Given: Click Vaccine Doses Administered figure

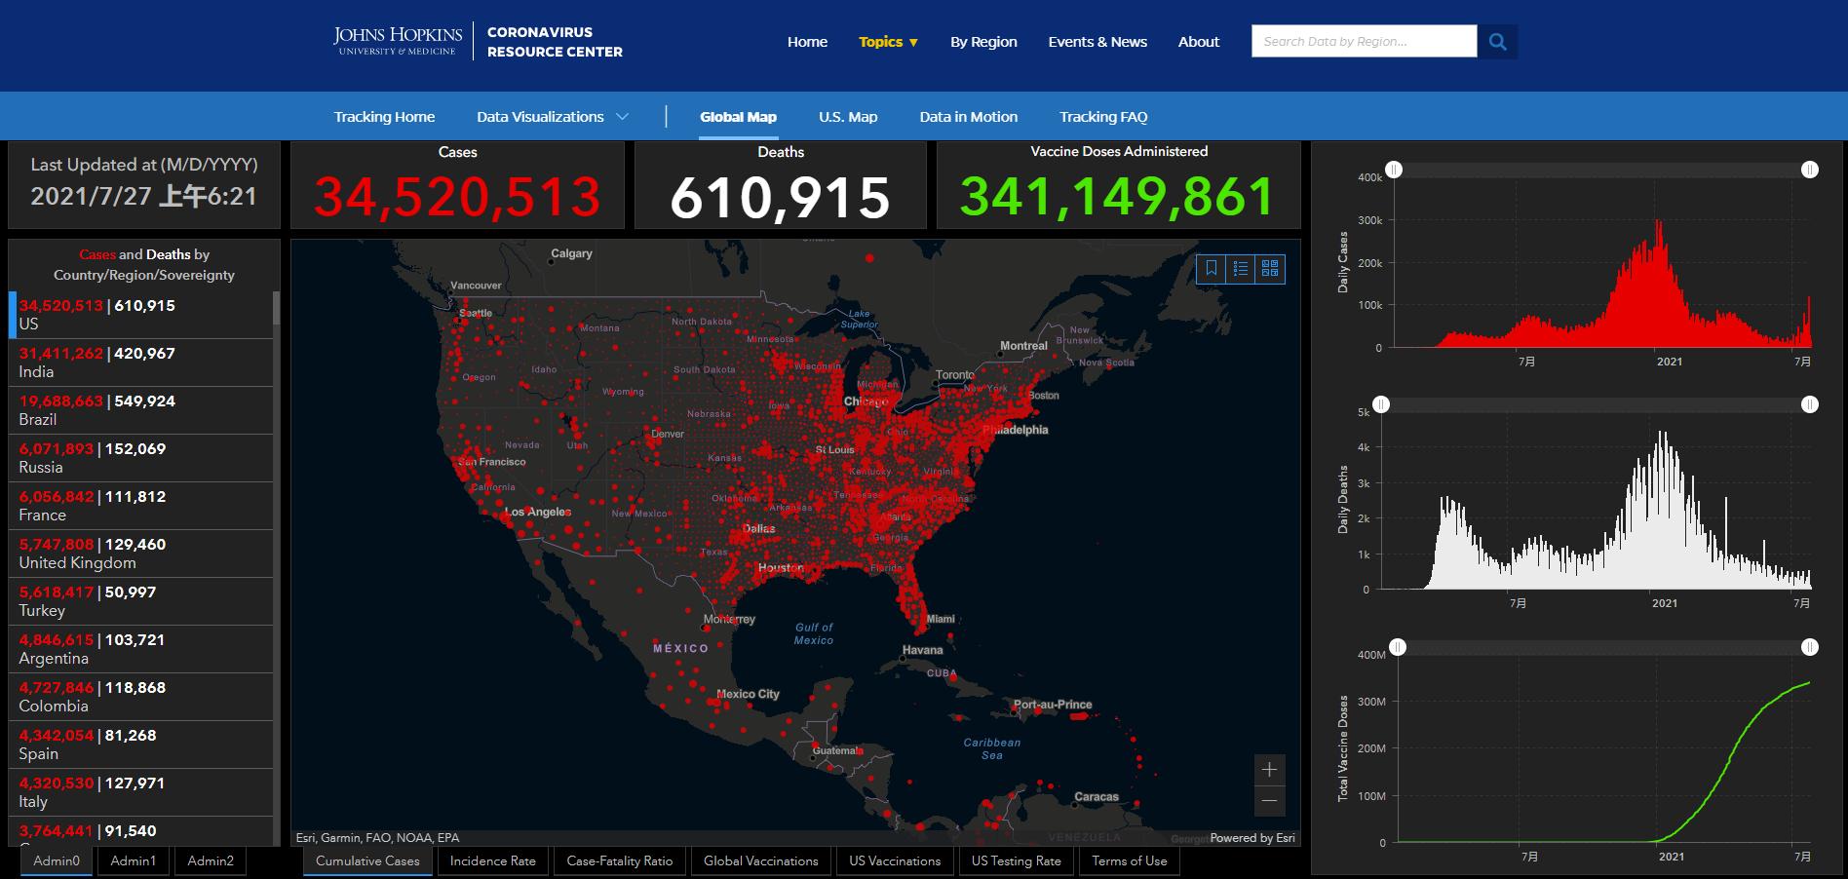Looking at the screenshot, I should coord(1118,197).
